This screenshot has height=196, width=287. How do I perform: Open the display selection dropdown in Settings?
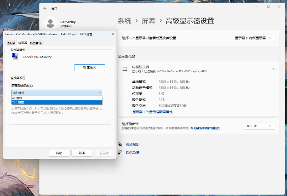tap(254, 38)
